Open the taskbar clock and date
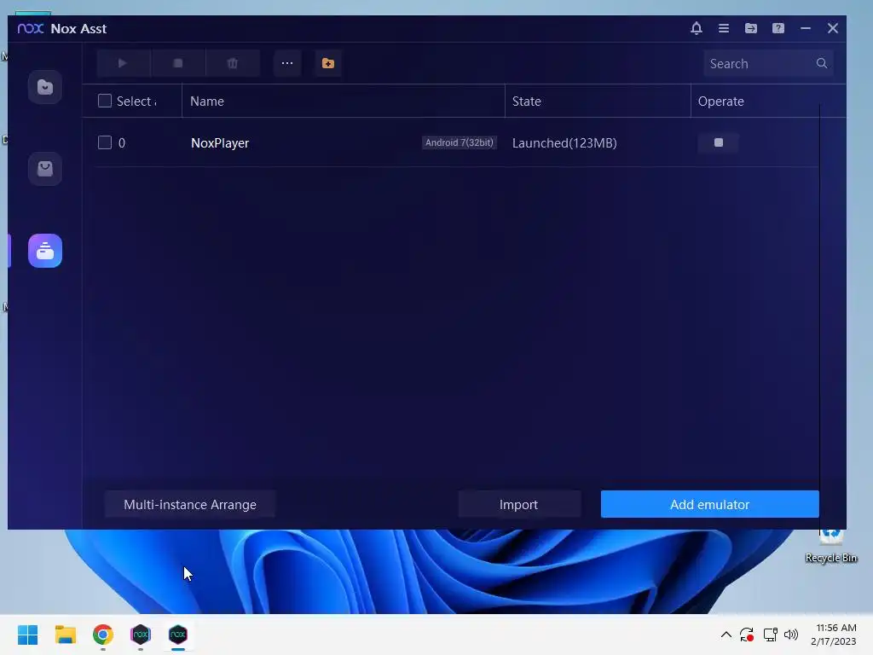This screenshot has width=873, height=655. tap(834, 635)
